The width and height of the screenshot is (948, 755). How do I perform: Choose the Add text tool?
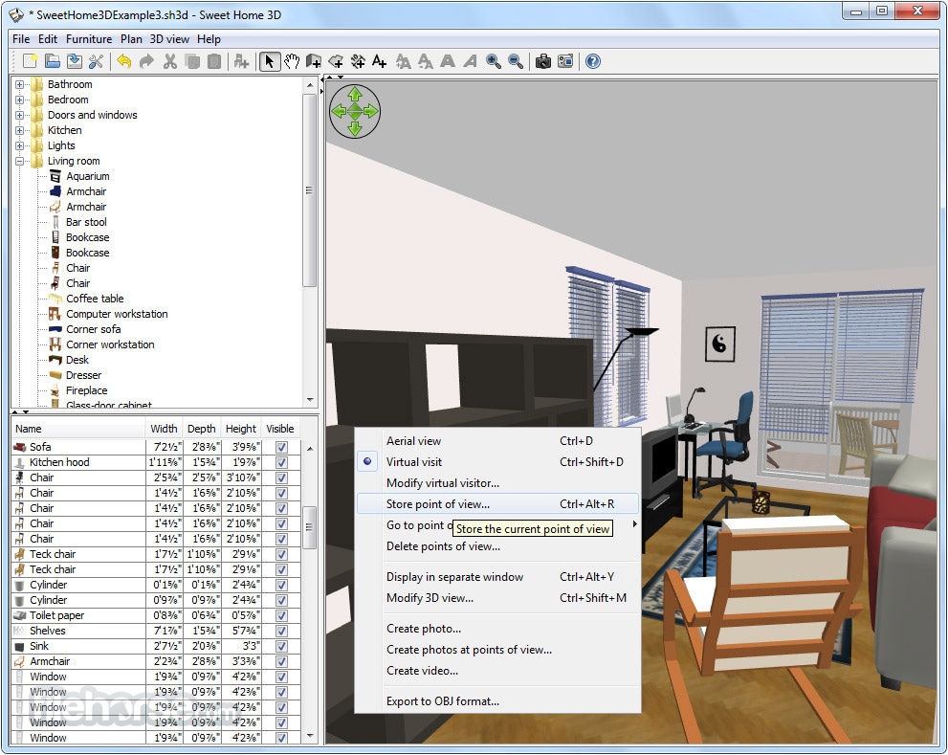tap(380, 61)
